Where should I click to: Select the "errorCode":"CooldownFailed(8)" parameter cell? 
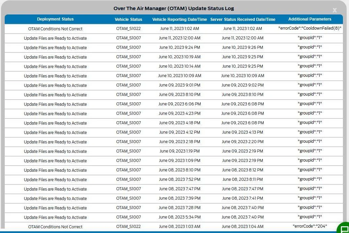pos(310,28)
